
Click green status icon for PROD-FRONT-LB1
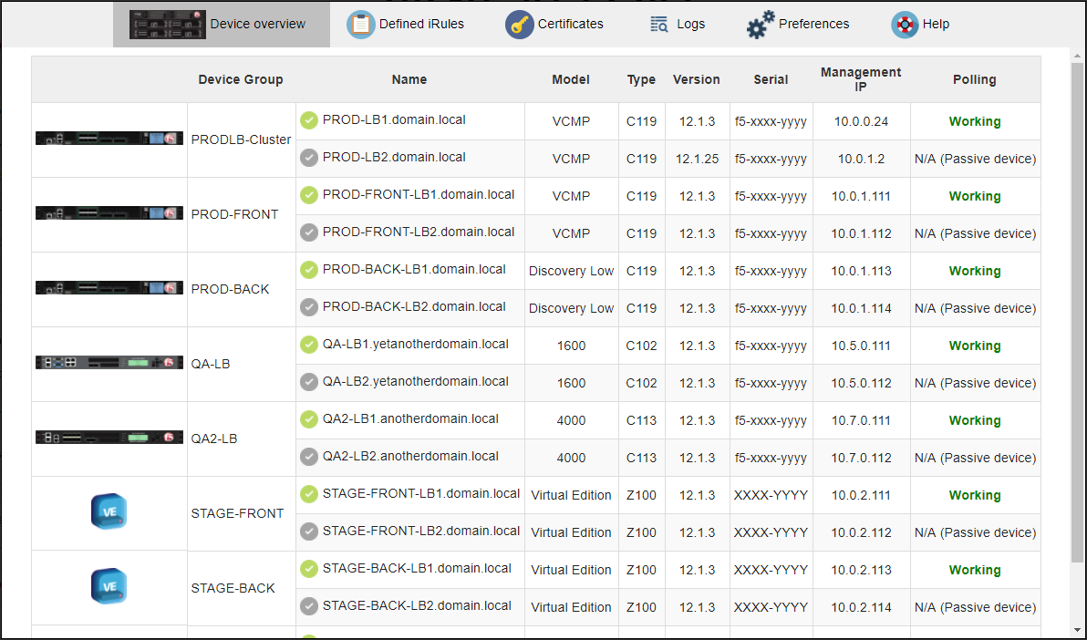coord(309,195)
